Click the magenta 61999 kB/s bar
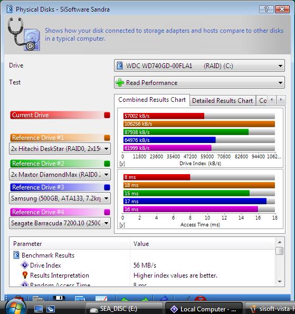 click(x=167, y=148)
